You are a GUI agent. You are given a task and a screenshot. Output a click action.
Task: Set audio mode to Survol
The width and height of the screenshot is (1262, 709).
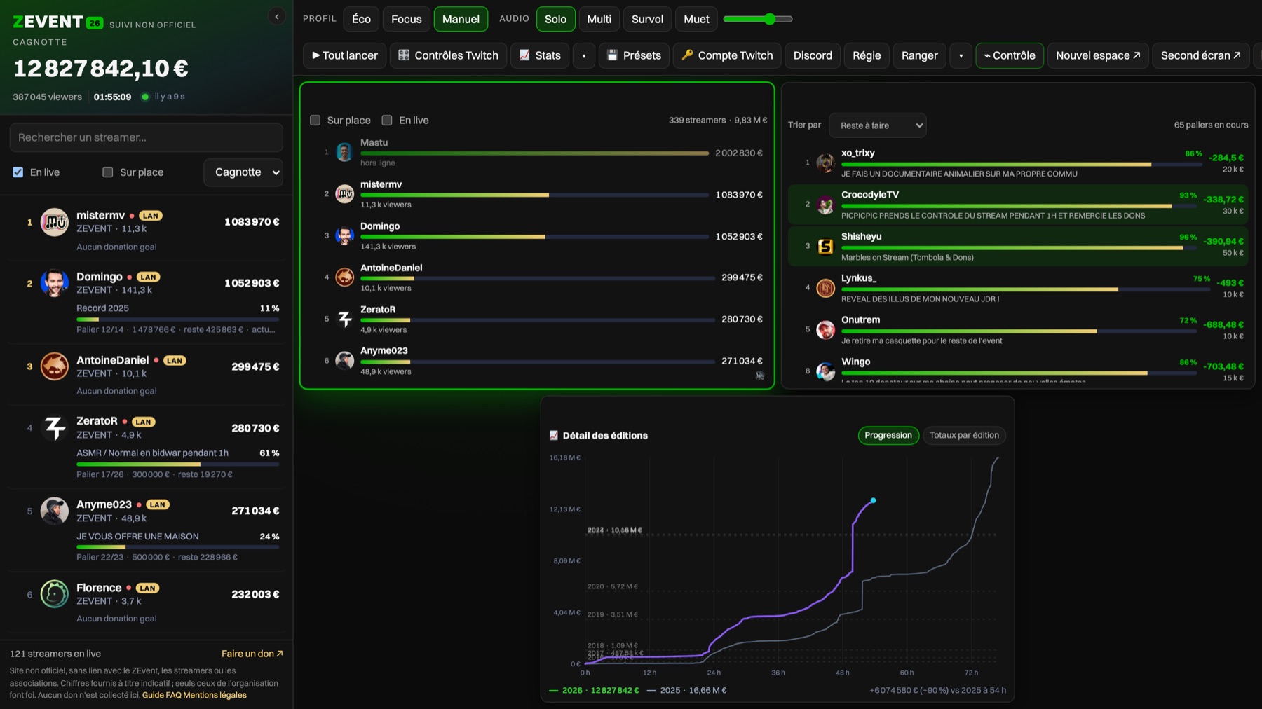(x=647, y=19)
